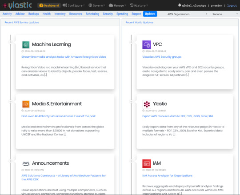Click the Recent Ylastic Updates header
The width and height of the screenshot is (240, 195).
click(139, 22)
